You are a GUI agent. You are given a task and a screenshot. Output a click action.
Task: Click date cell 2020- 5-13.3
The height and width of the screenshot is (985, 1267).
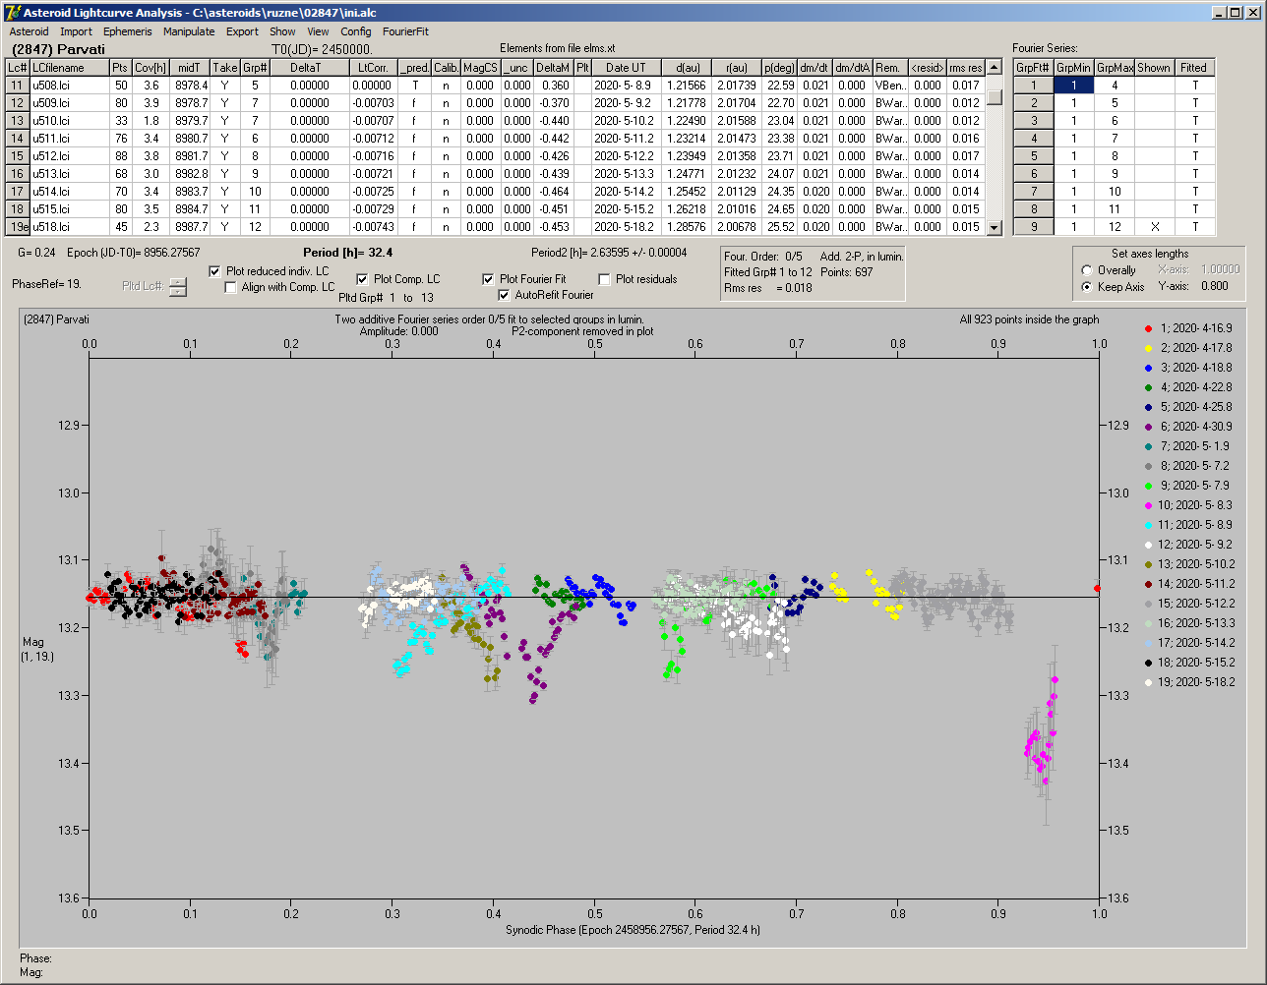(626, 174)
